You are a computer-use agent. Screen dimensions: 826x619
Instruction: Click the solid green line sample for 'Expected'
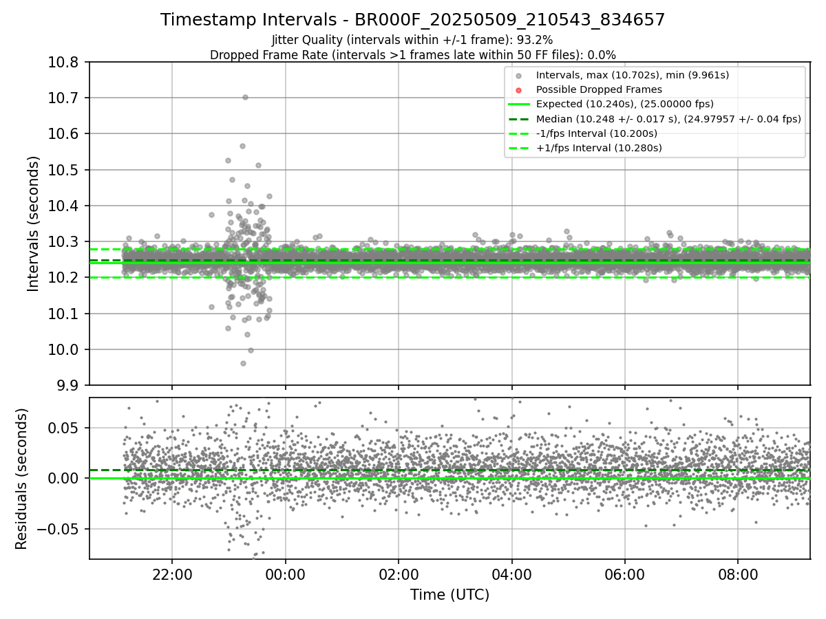[518, 105]
